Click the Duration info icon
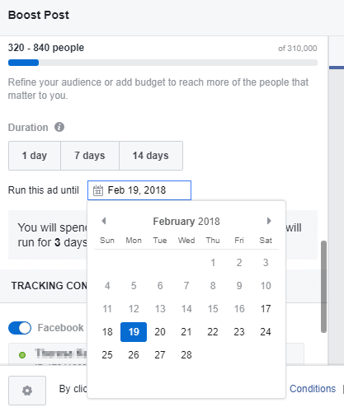 (x=59, y=127)
